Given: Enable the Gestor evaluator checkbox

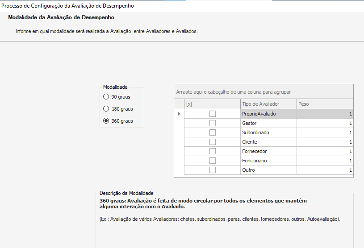Looking at the screenshot, I should (213, 123).
